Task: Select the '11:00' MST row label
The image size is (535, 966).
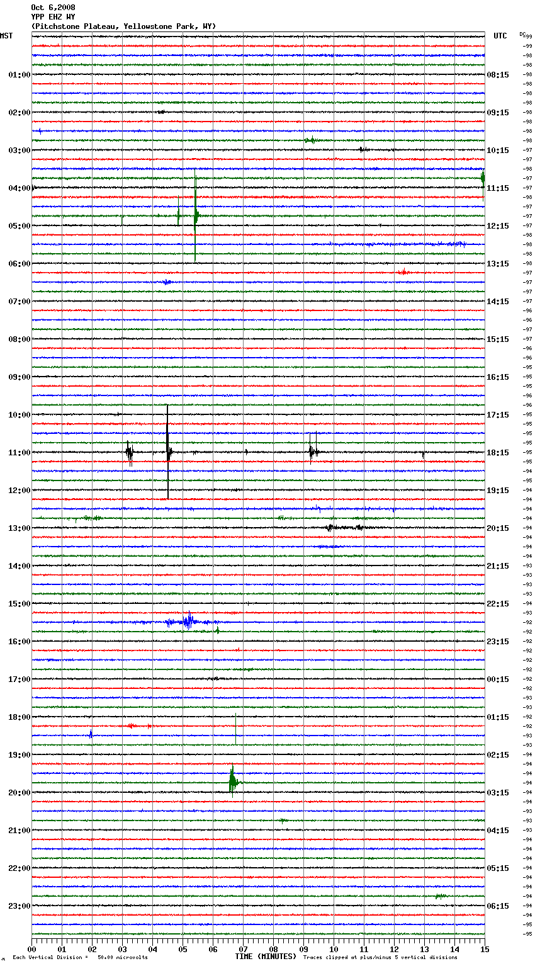Action: coord(19,453)
